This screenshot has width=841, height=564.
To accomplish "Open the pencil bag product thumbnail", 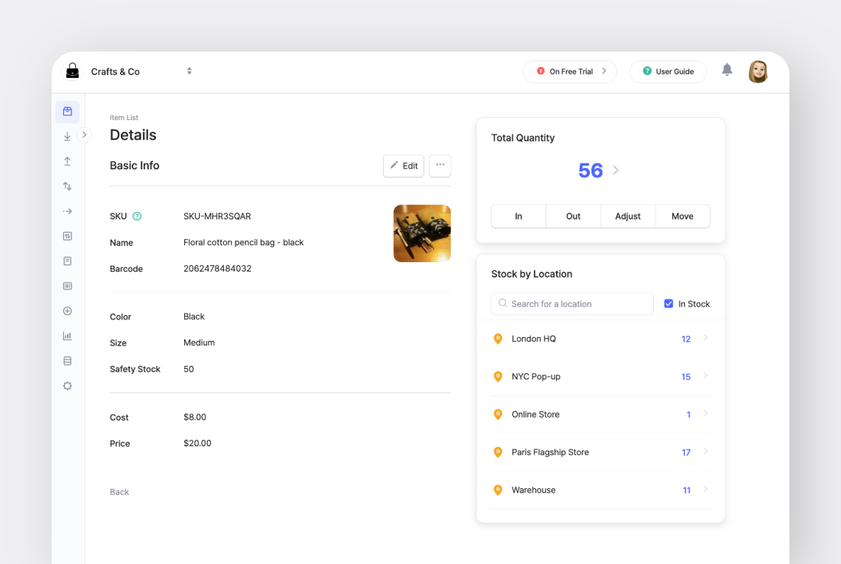I will [x=422, y=233].
